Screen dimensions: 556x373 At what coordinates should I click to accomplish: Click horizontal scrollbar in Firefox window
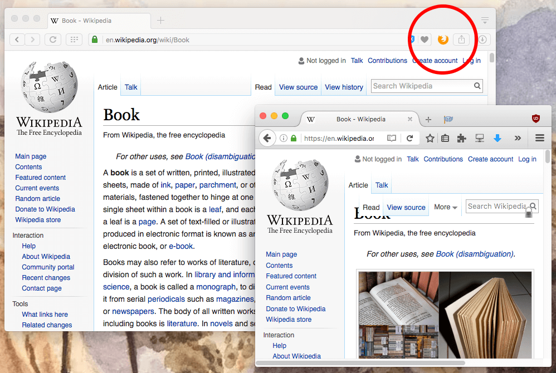(x=360, y=363)
